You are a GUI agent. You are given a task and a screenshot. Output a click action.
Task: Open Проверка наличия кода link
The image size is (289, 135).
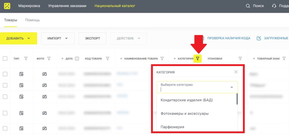tap(229, 38)
